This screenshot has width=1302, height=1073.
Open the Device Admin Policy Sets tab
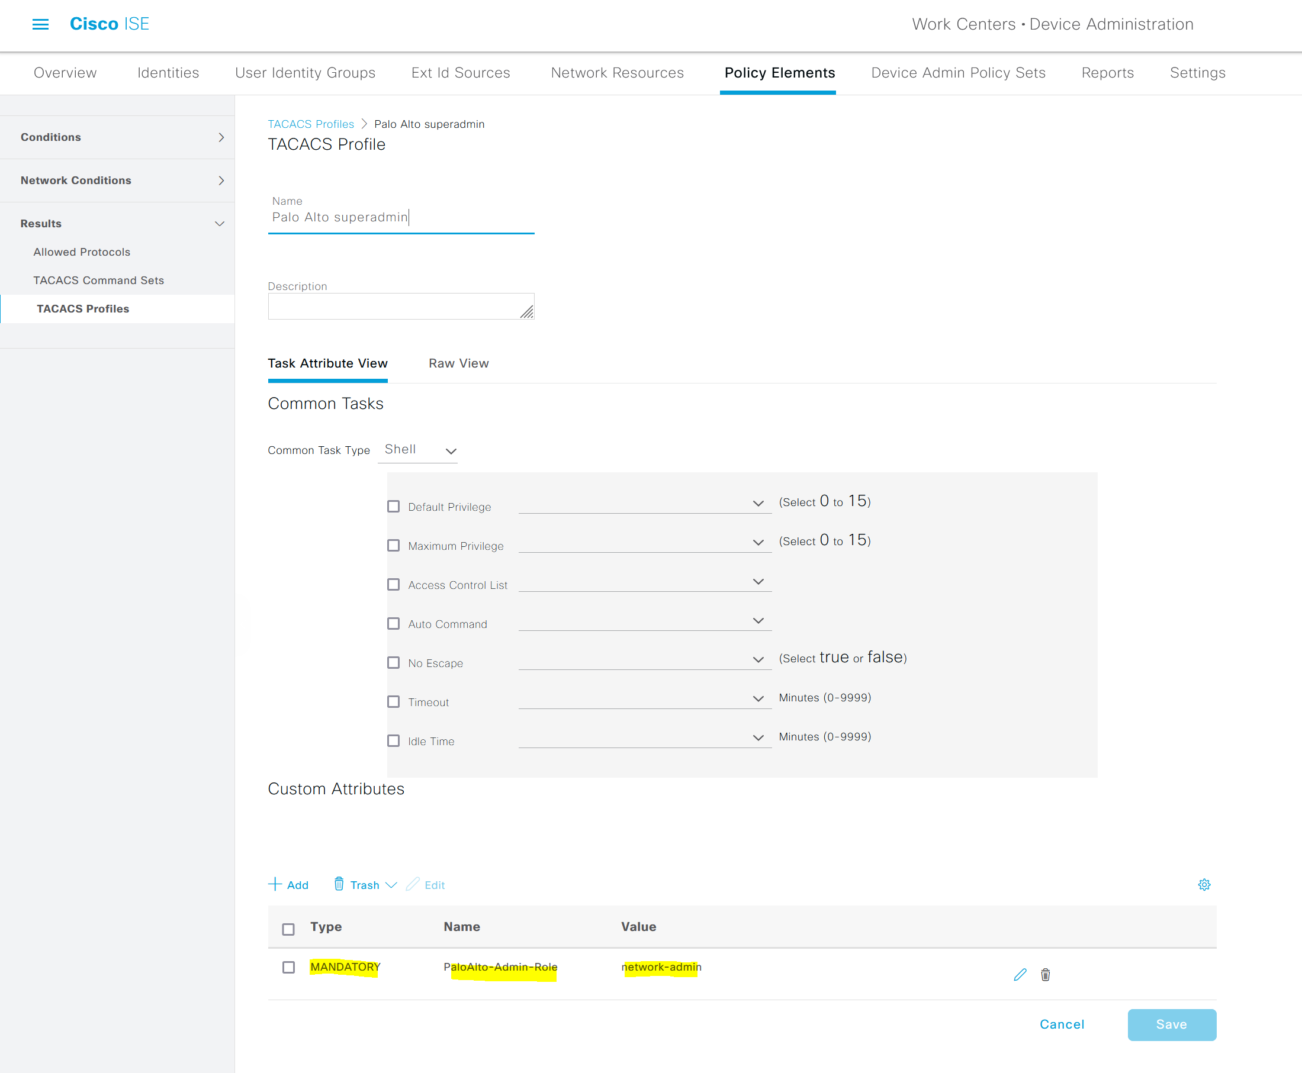[958, 73]
